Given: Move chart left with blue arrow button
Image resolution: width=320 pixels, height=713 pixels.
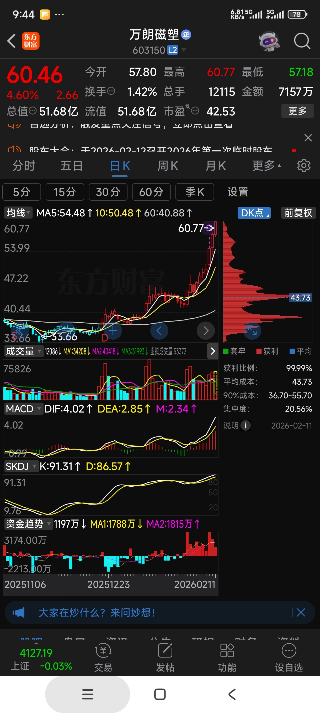Looking at the screenshot, I should (x=159, y=331).
